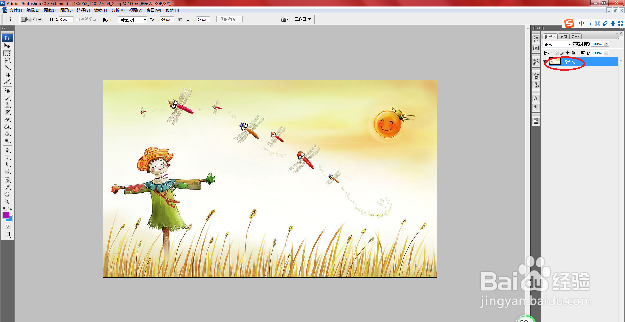This screenshot has height=322, width=625.
Task: Enable New Selection mode
Action: [23, 19]
